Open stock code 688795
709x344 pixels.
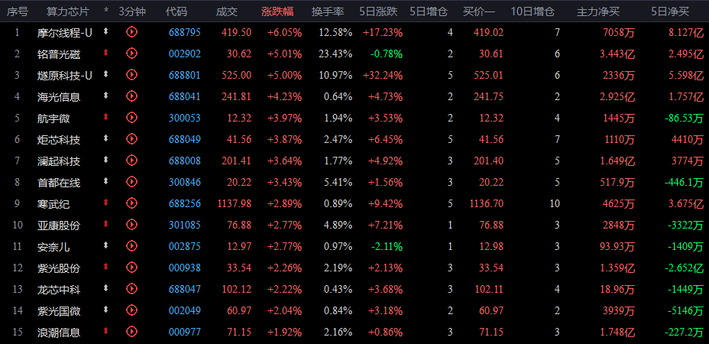click(x=184, y=32)
